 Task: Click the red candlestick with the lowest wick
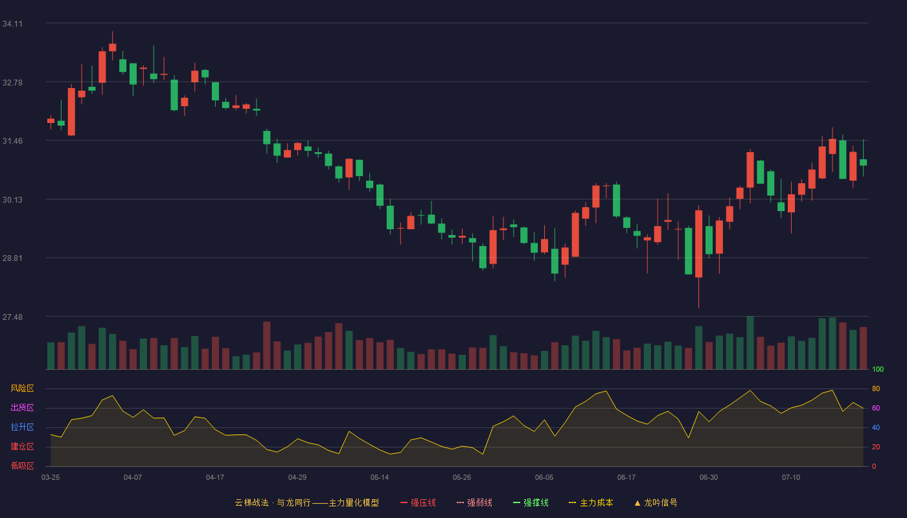coord(698,243)
